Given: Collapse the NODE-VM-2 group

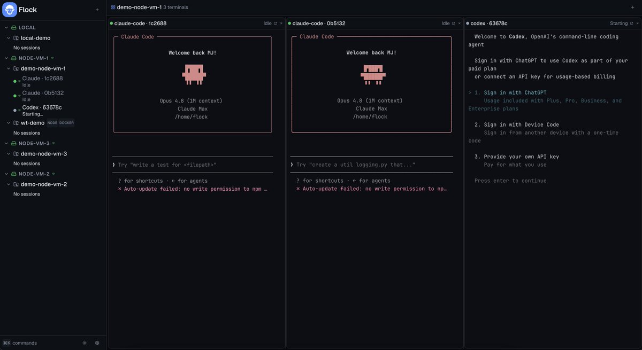Looking at the screenshot, I should [x=6, y=174].
